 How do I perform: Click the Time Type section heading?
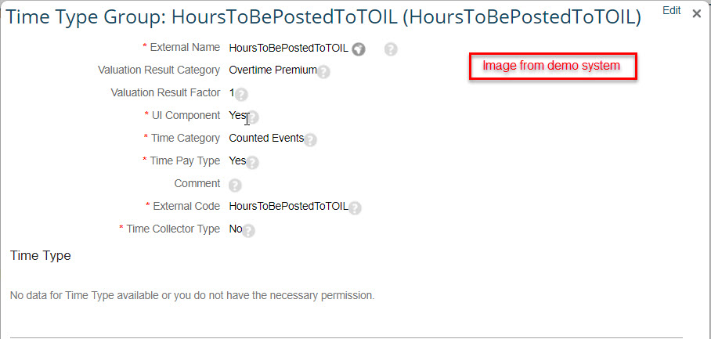click(41, 255)
